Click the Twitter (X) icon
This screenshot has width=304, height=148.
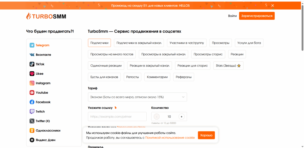pos(32,121)
